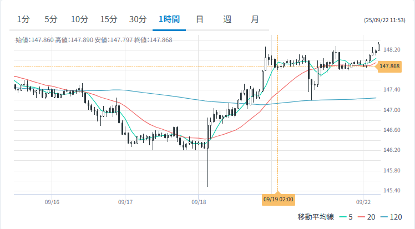
Task: Choose the 15分 interval tab
Action: (x=109, y=19)
